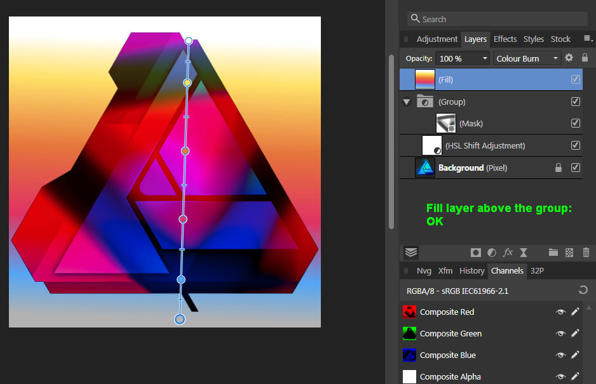Click the Composite Blue channel thumbnail

(409, 355)
